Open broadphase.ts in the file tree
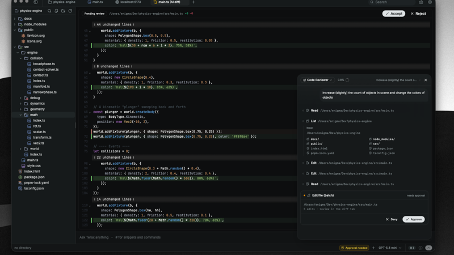This screenshot has width=454, height=255. coord(44,64)
